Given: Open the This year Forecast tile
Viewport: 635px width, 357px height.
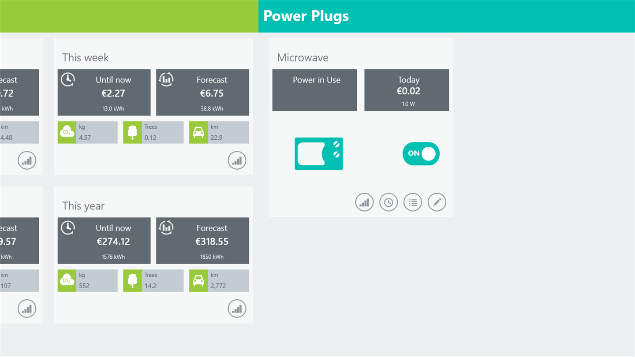Looking at the screenshot, I should 202,240.
